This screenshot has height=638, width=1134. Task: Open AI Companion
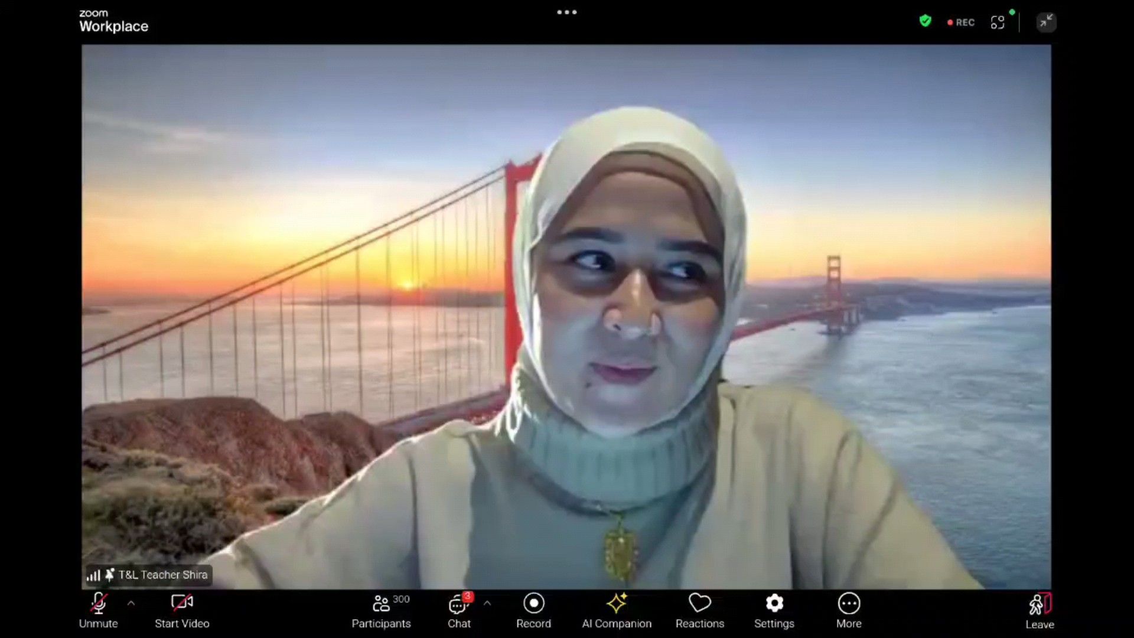pyautogui.click(x=617, y=611)
